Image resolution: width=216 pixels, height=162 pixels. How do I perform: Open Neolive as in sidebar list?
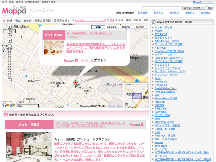click(161, 82)
